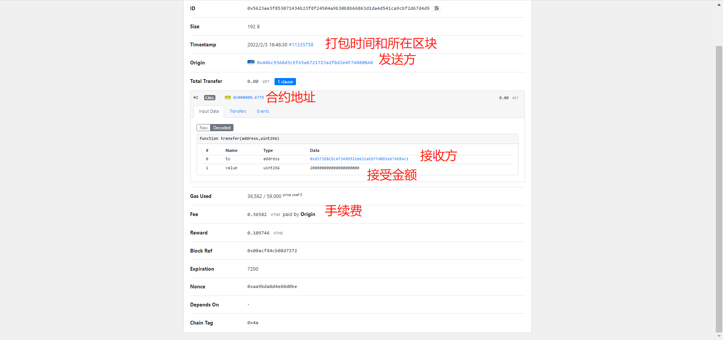Click the function transfer(address,uint256) header

click(239, 138)
